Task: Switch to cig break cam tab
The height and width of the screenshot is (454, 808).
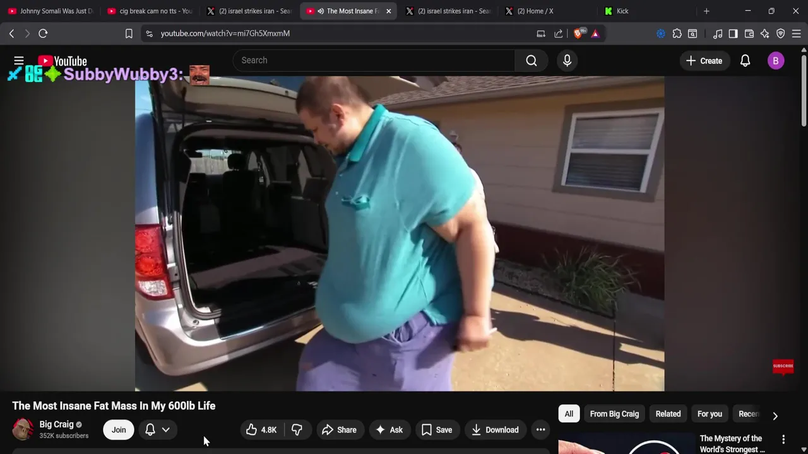Action: 150,11
